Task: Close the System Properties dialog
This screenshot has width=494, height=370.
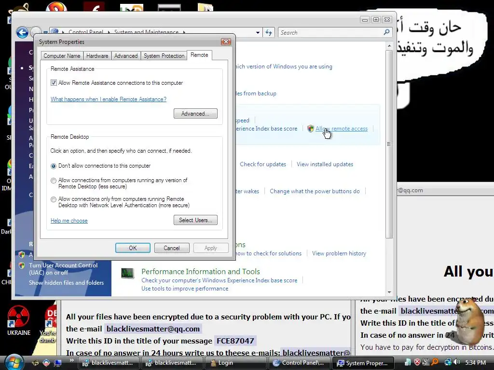Action: click(226, 41)
